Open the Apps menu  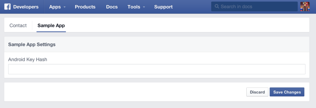click(x=55, y=7)
